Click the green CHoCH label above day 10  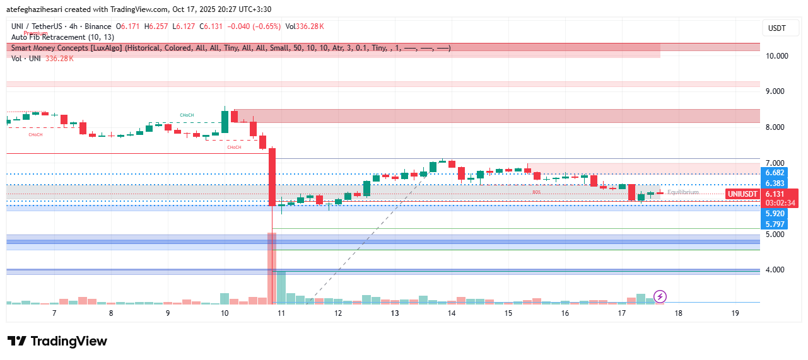[187, 115]
